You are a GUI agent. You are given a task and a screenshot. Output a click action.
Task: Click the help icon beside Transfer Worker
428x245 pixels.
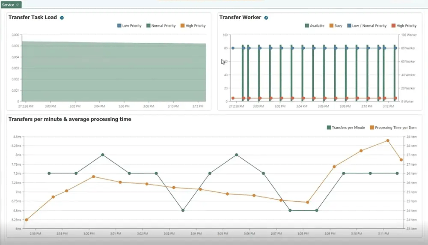pos(266,18)
